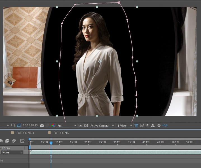Open the None parent dropdown
The height and width of the screenshot is (168, 201).
click(x=12, y=152)
